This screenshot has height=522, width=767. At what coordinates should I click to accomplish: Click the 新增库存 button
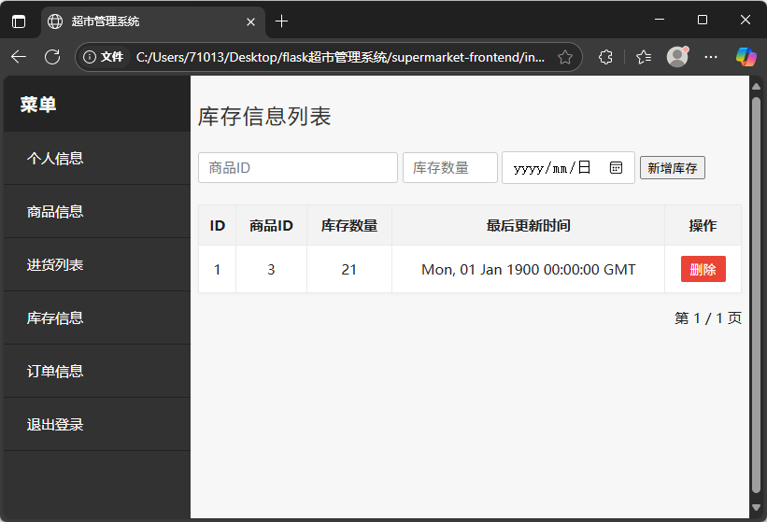click(672, 168)
